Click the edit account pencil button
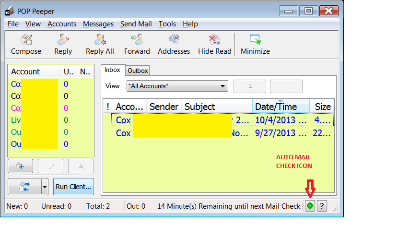Image resolution: width=398 pixels, height=249 pixels. point(50,166)
